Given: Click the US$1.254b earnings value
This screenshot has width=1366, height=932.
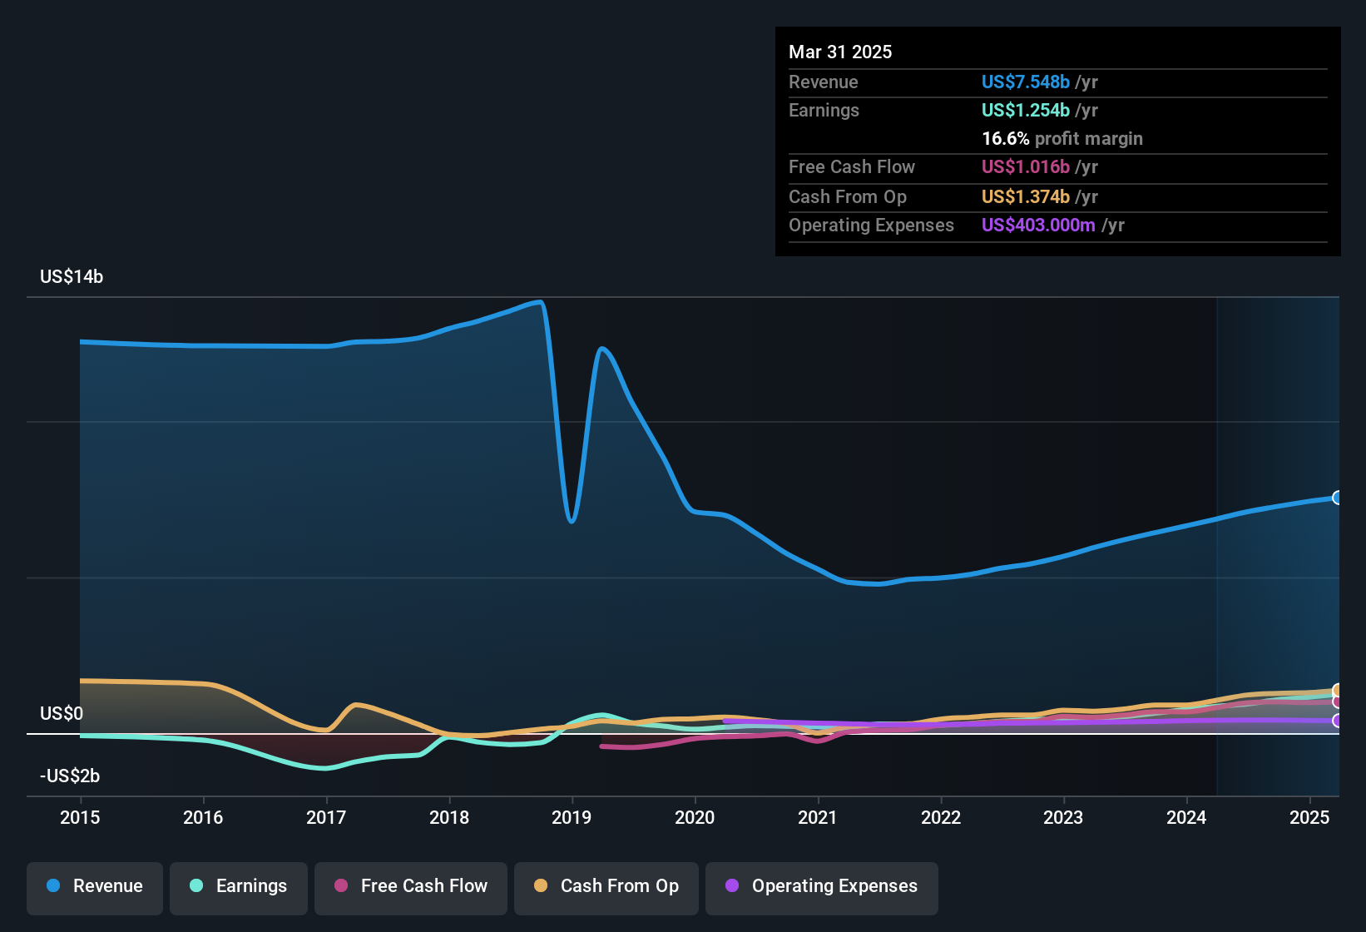Looking at the screenshot, I should point(1026,110).
